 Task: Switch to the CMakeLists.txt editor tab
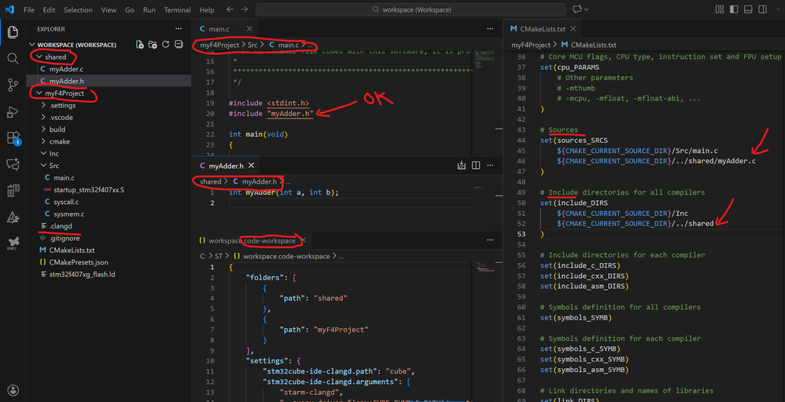tap(543, 29)
